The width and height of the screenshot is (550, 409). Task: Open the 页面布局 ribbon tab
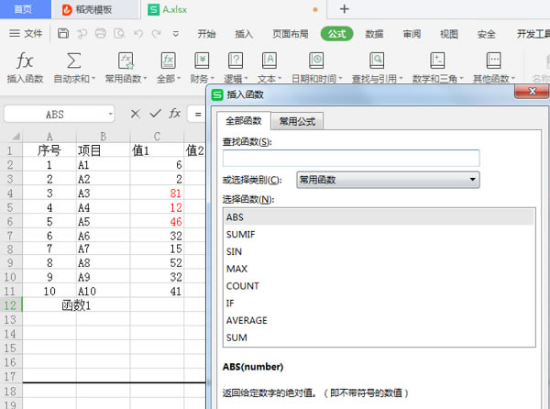point(290,34)
